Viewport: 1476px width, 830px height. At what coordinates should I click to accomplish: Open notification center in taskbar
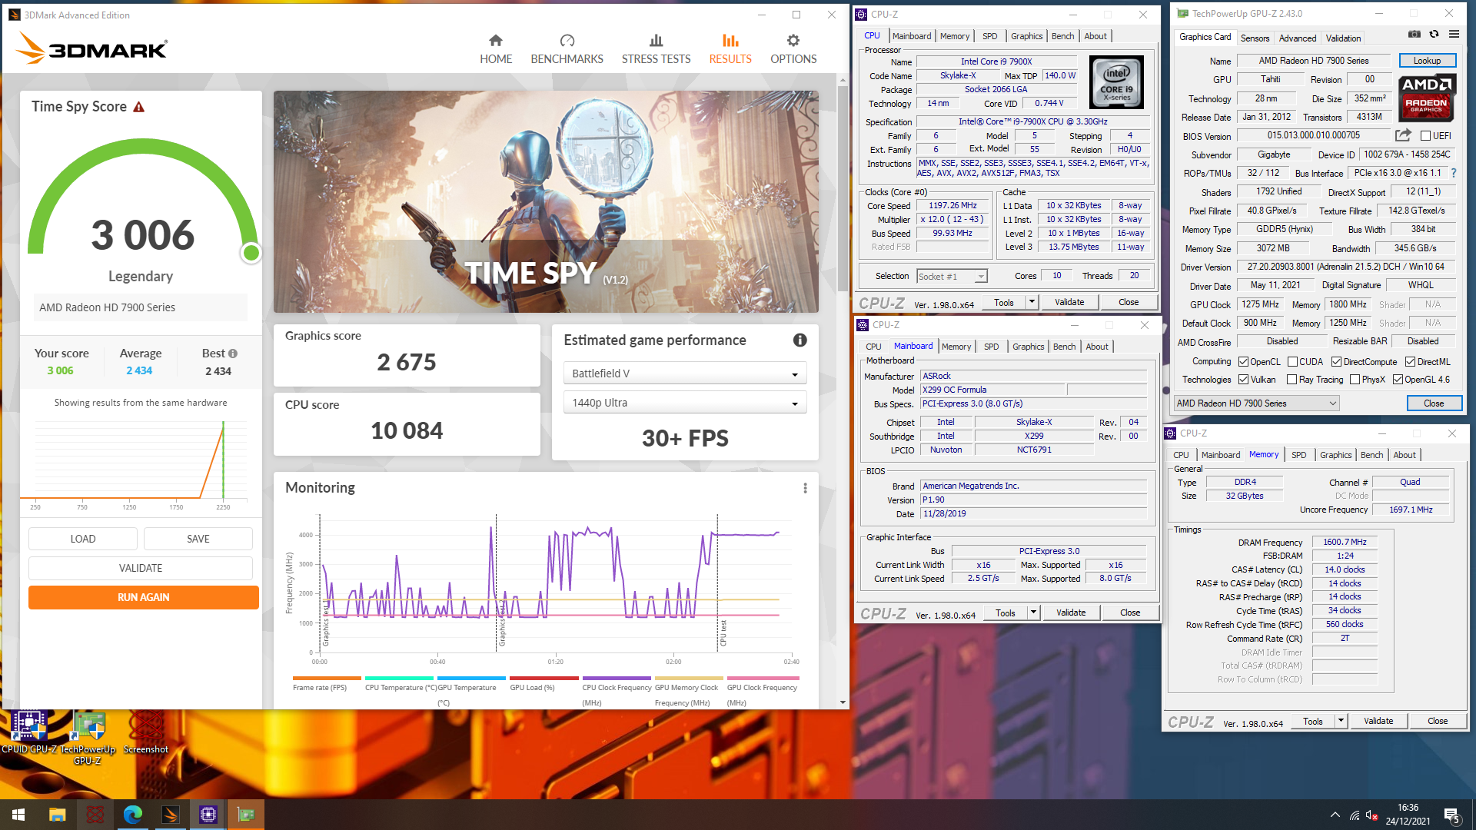click(1452, 815)
